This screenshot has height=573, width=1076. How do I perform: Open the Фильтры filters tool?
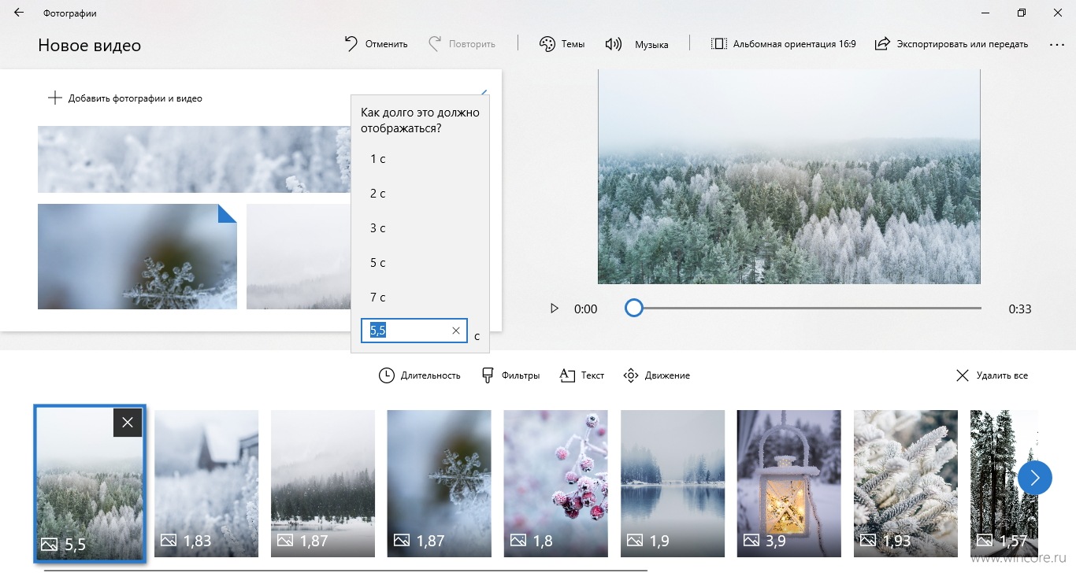tap(510, 375)
